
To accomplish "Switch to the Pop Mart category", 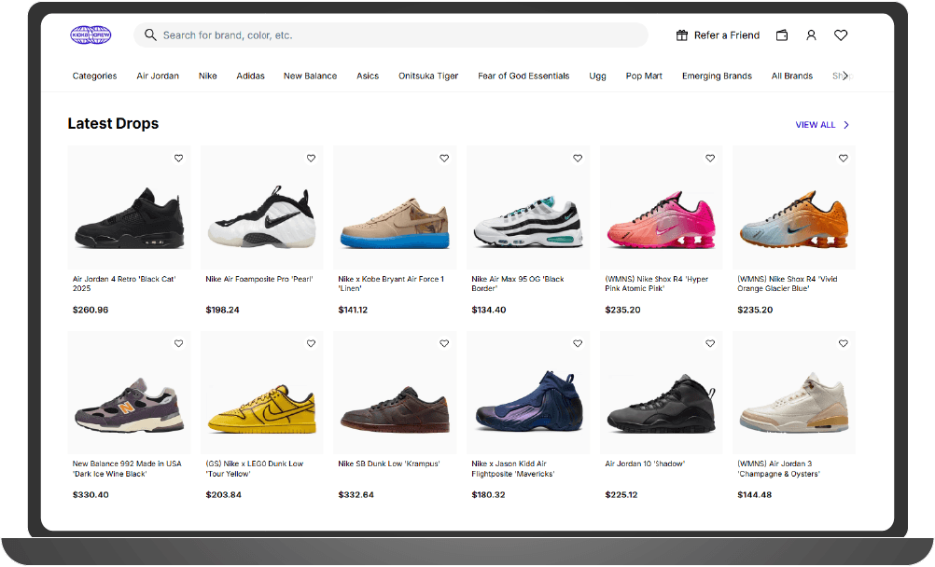I will (644, 76).
